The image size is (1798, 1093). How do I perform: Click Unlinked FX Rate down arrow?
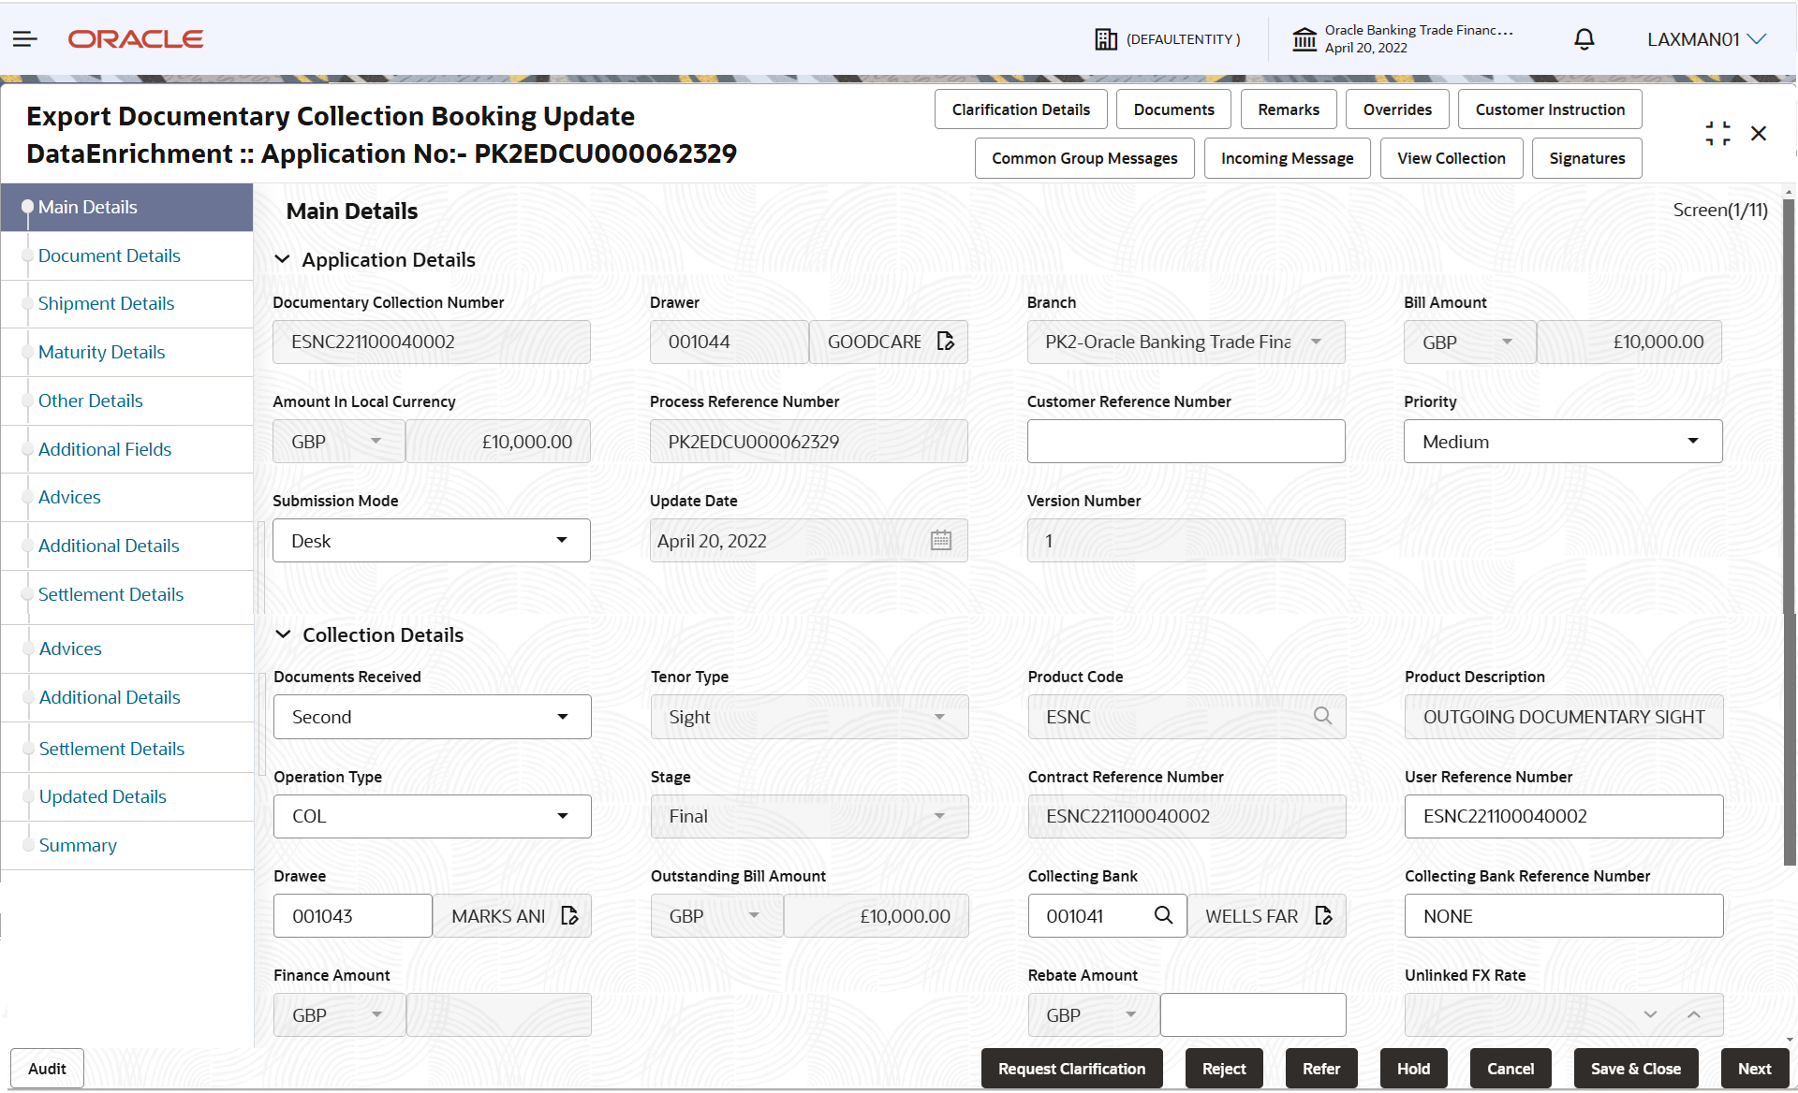pos(1650,1015)
